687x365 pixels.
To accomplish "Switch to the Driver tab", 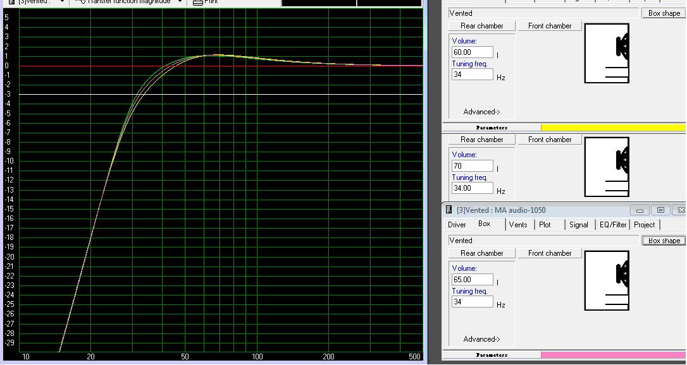I will click(x=457, y=225).
